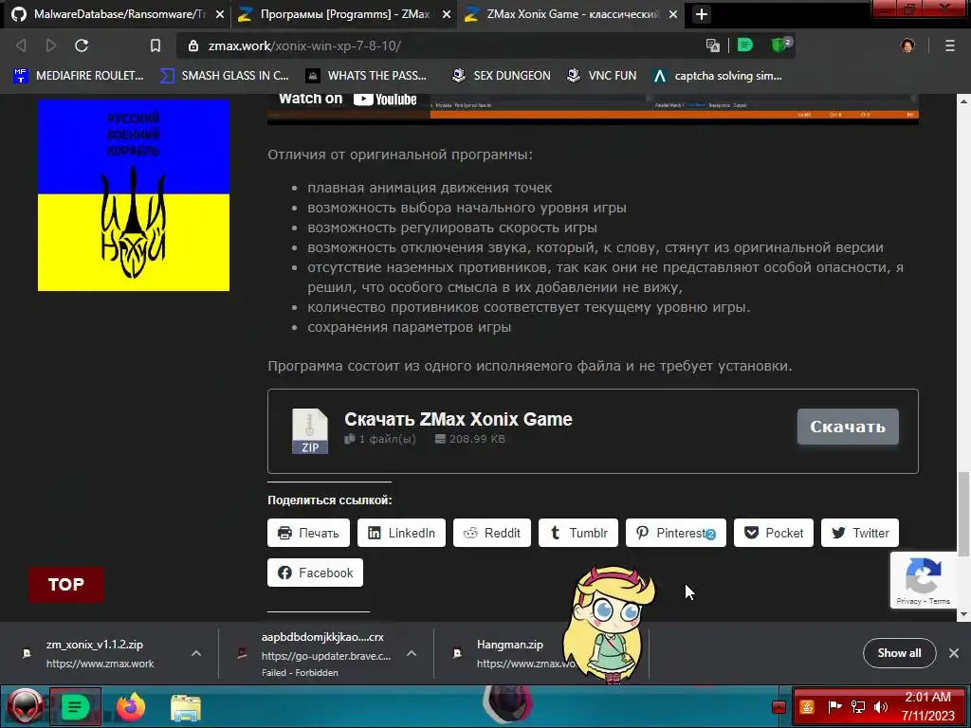Click the tray action center flag icon
The width and height of the screenshot is (971, 728).
click(834, 706)
